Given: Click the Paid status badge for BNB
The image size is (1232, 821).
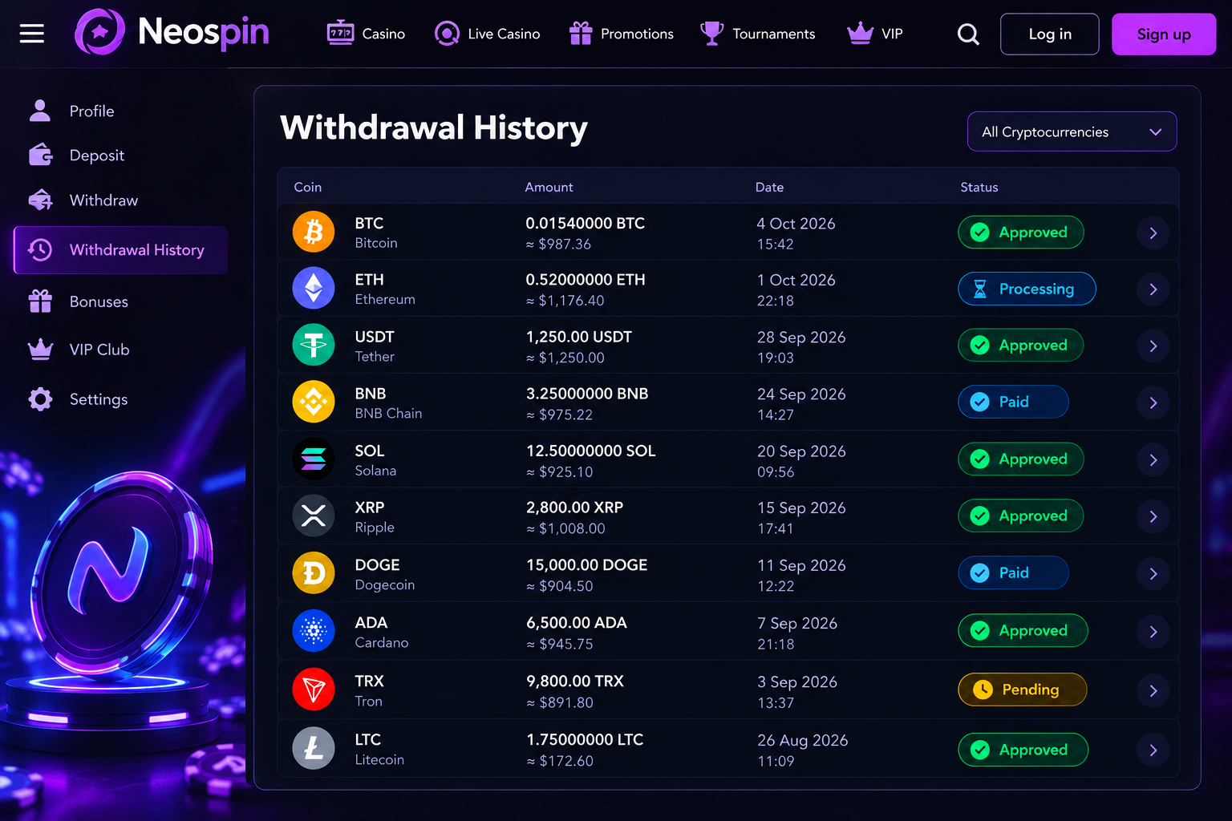Looking at the screenshot, I should point(1013,402).
